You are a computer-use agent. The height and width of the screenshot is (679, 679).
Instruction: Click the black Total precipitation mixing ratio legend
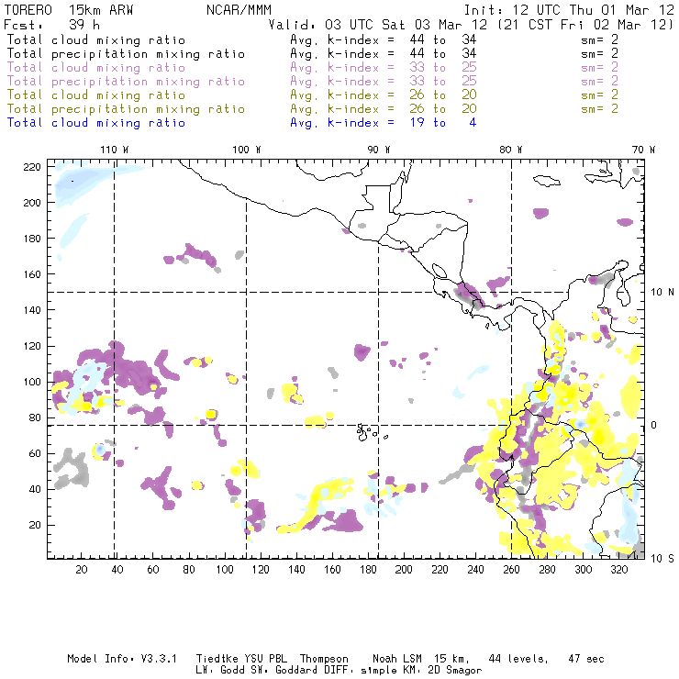point(125,54)
